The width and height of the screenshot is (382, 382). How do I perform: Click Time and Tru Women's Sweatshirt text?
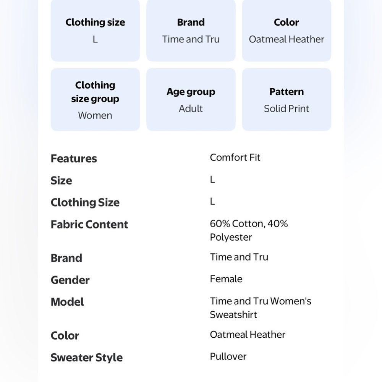[260, 308]
